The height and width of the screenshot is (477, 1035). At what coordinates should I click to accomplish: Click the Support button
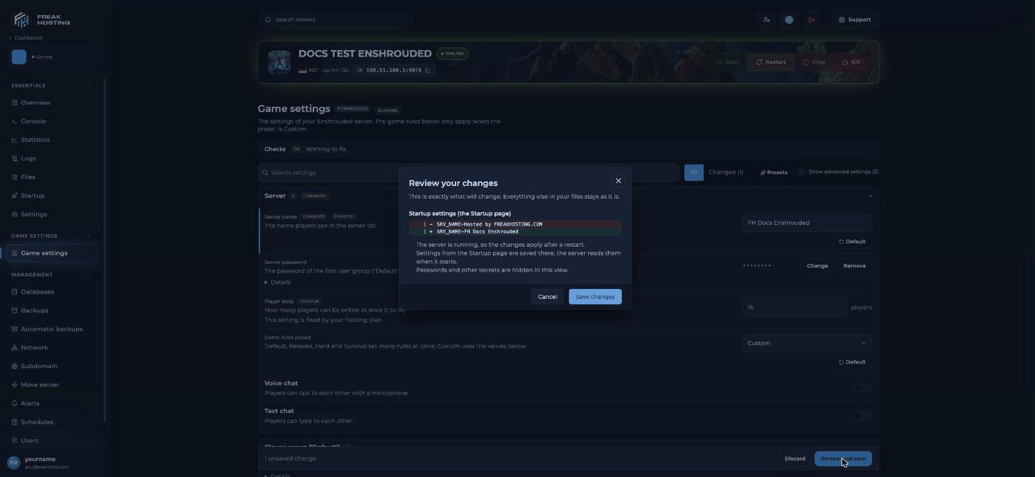855,20
